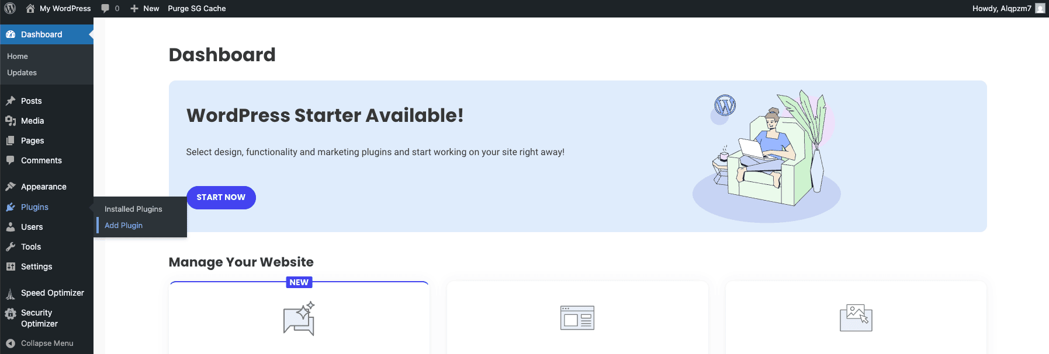Click Purge SG Cache
Viewport: 1049px width, 354px height.
[x=197, y=8]
